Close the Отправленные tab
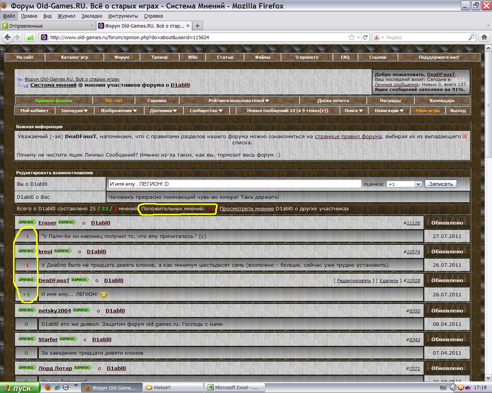Screen dimensions: 492x393 [92, 26]
